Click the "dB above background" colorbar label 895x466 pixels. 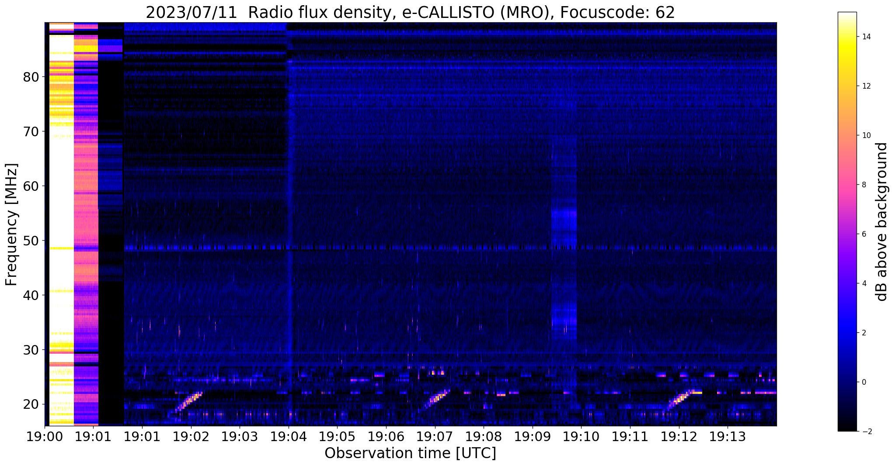point(882,221)
